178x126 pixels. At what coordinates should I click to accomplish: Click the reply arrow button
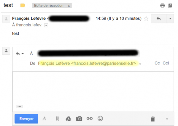coord(159,19)
